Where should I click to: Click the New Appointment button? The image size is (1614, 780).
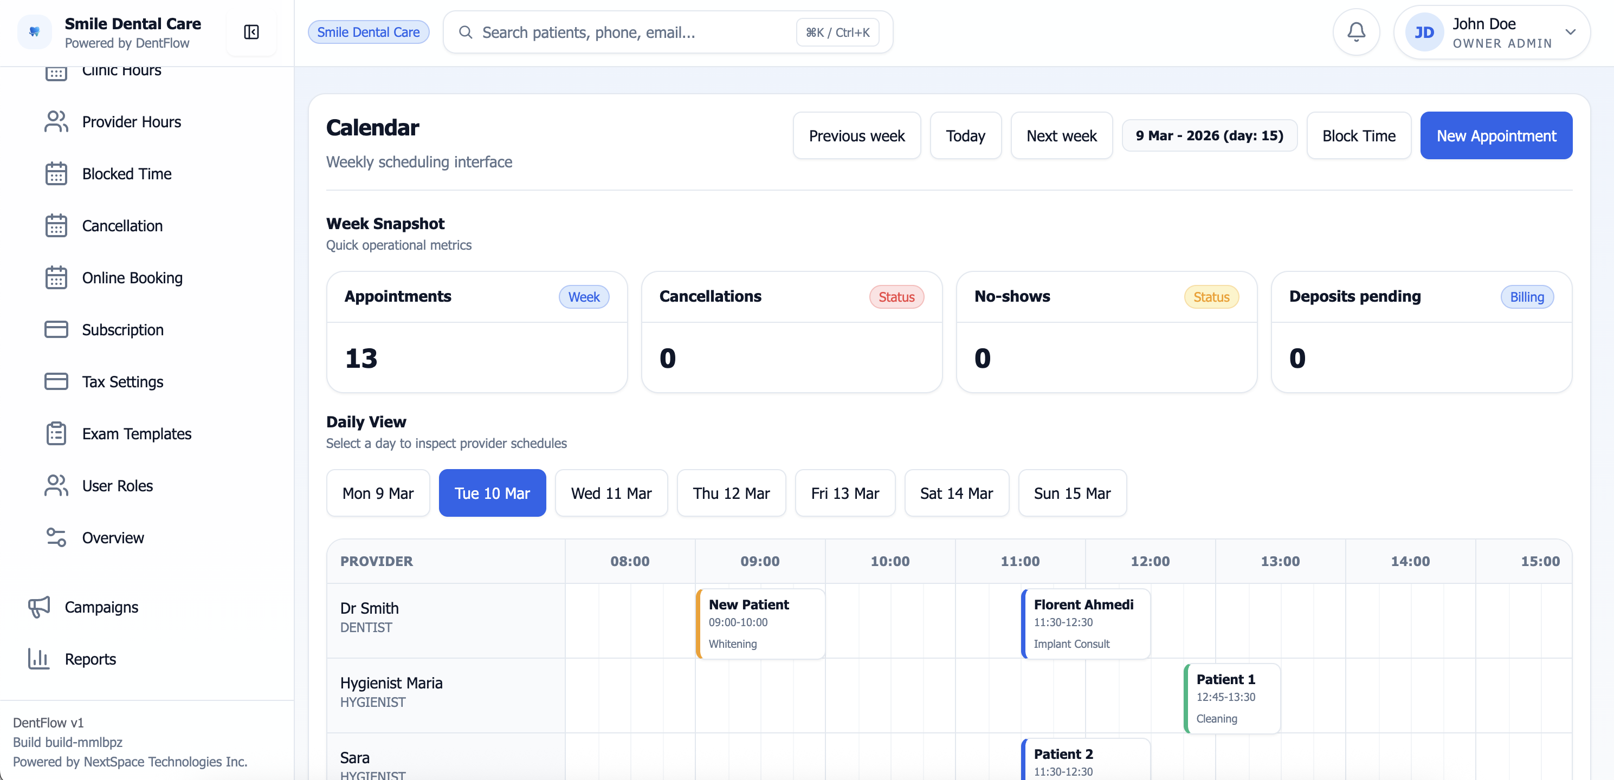[x=1496, y=135]
